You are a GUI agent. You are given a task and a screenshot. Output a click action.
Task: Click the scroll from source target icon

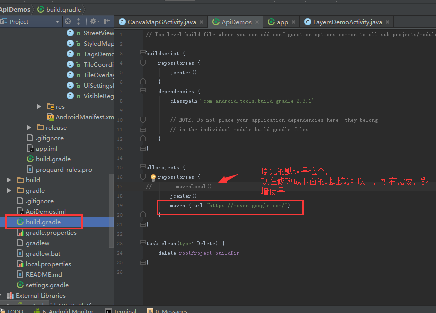68,22
